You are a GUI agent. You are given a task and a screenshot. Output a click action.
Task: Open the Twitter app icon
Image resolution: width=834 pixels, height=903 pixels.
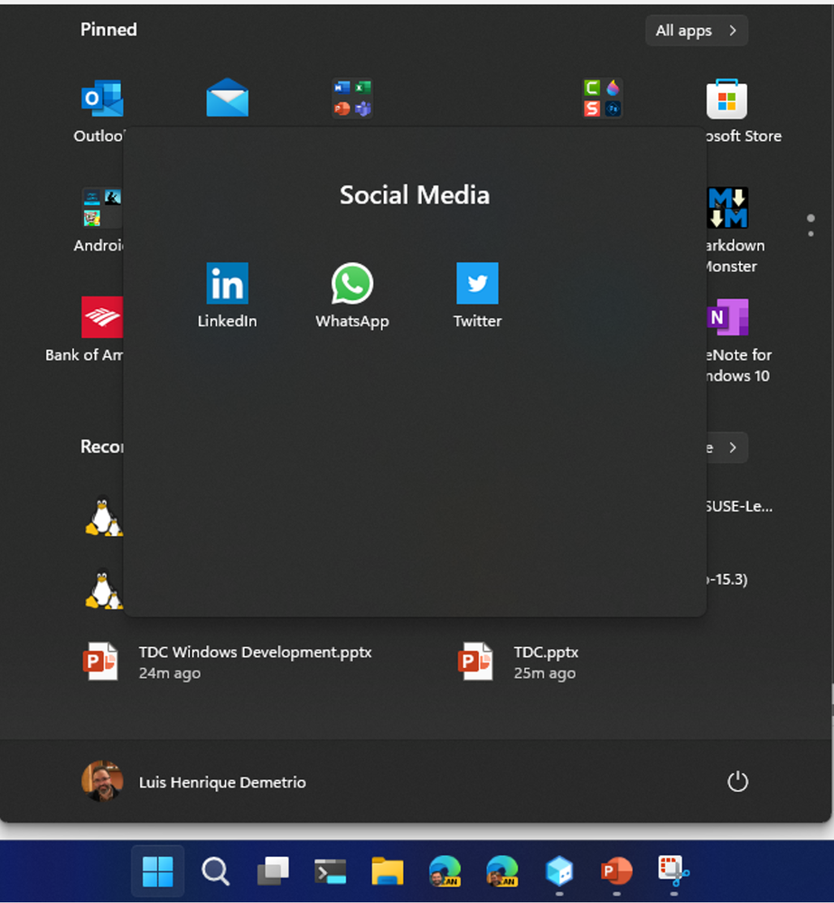pyautogui.click(x=477, y=295)
